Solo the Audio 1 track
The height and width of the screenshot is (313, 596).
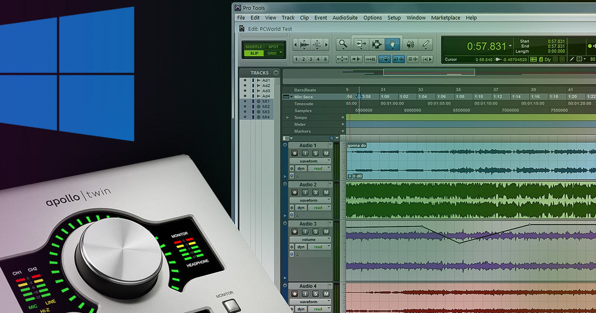316,154
